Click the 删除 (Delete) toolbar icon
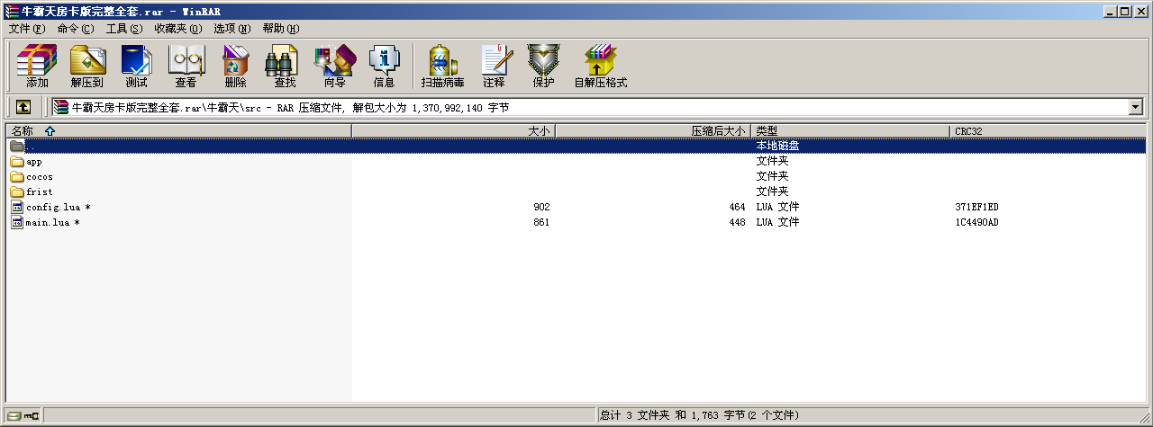1153x427 pixels. 235,67
